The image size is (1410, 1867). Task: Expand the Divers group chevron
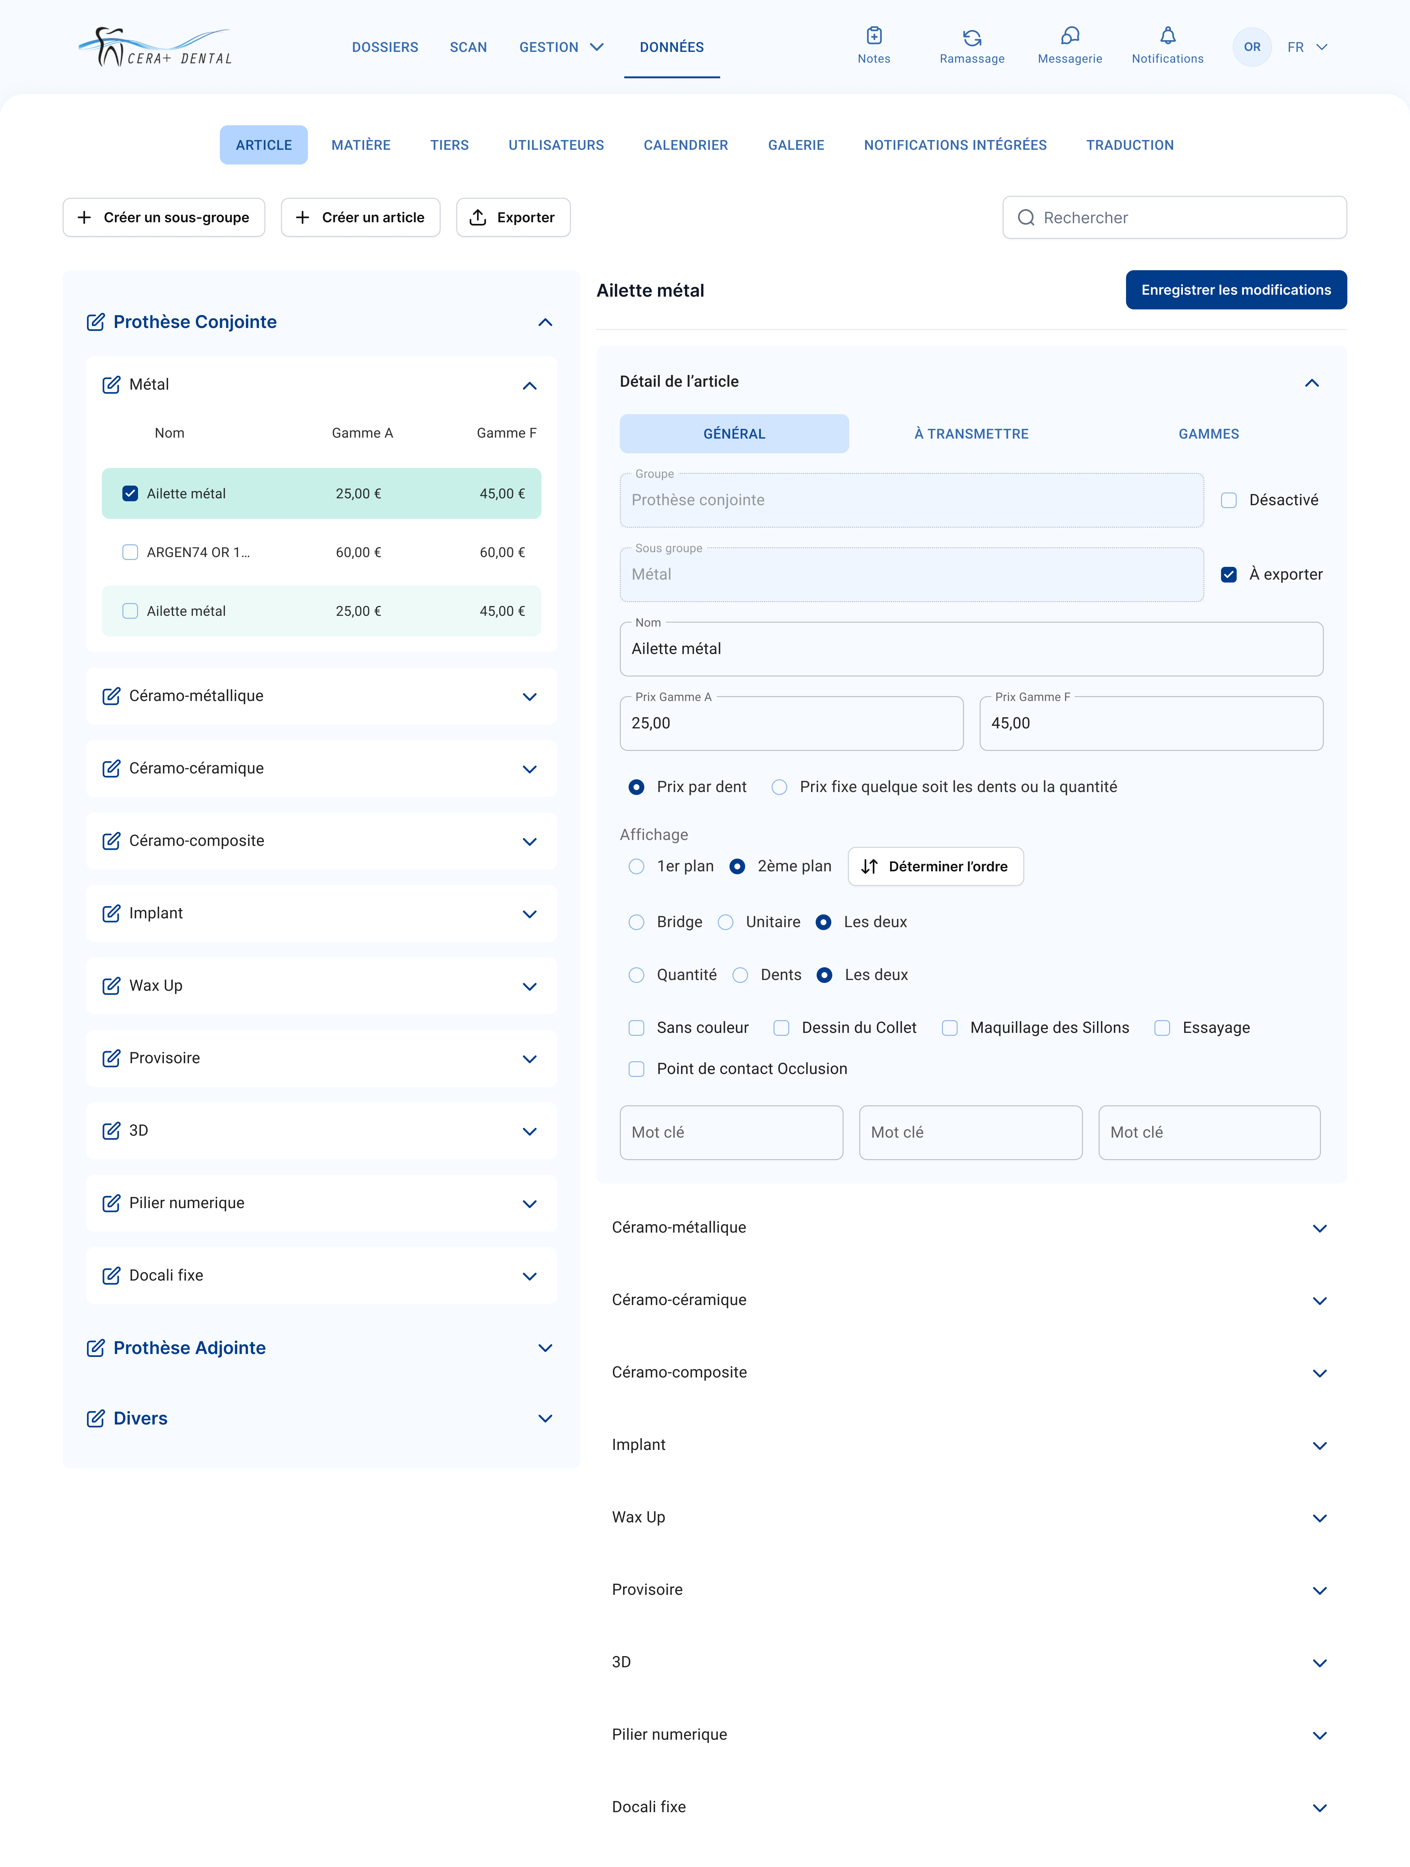click(545, 1419)
